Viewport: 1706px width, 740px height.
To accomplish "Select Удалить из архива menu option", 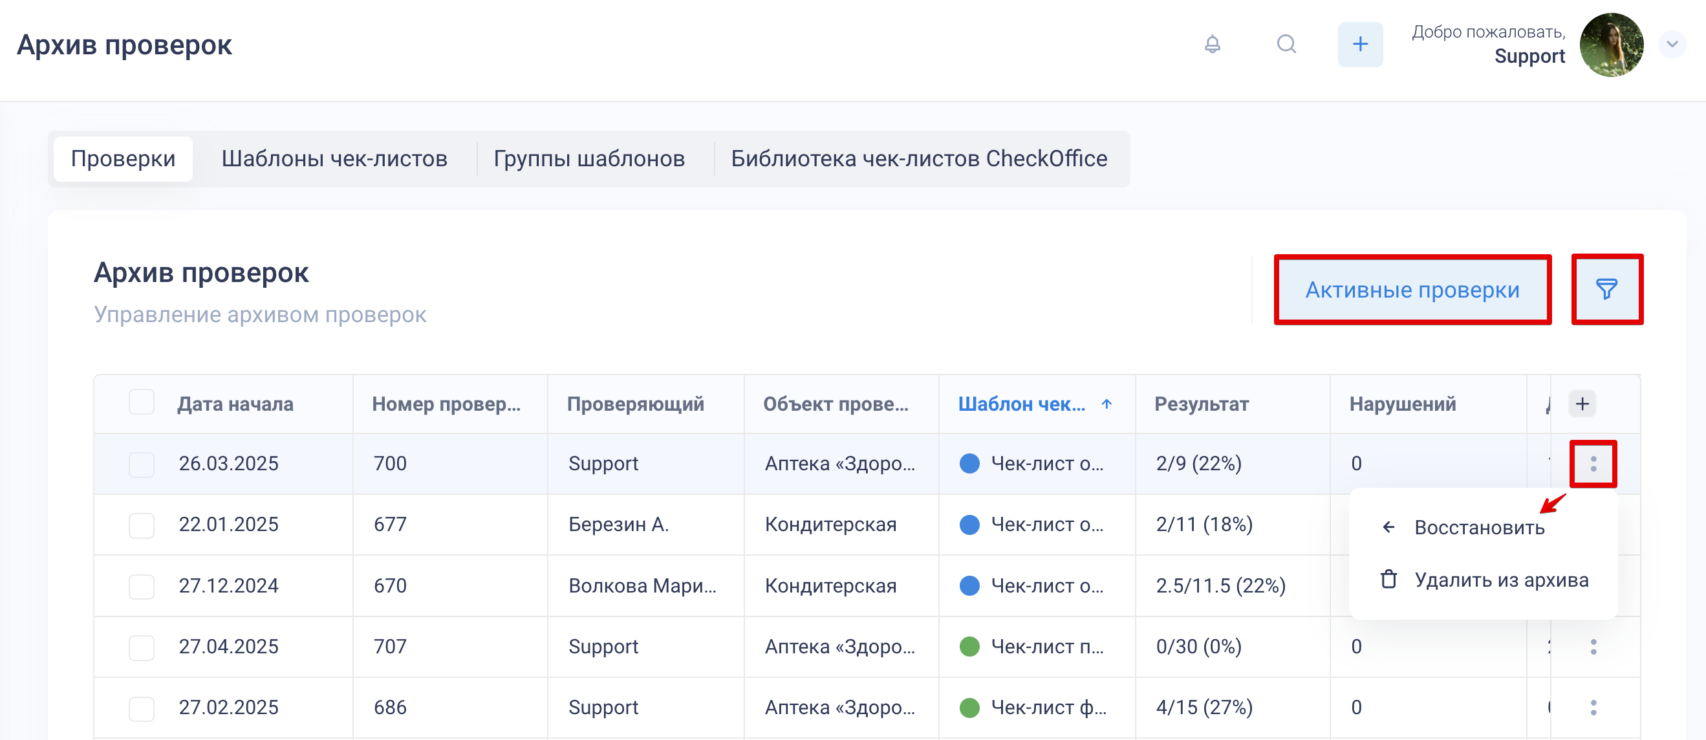I will click(x=1501, y=580).
